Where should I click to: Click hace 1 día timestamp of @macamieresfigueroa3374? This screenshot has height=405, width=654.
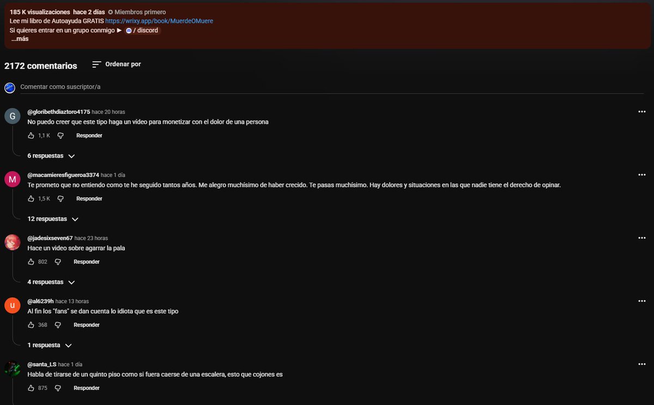[113, 175]
